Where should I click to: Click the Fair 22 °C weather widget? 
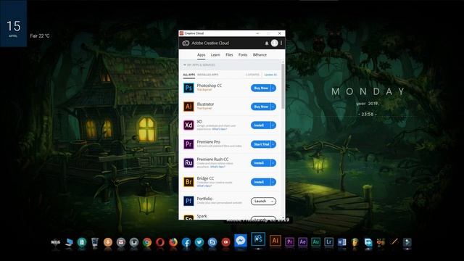coord(40,36)
